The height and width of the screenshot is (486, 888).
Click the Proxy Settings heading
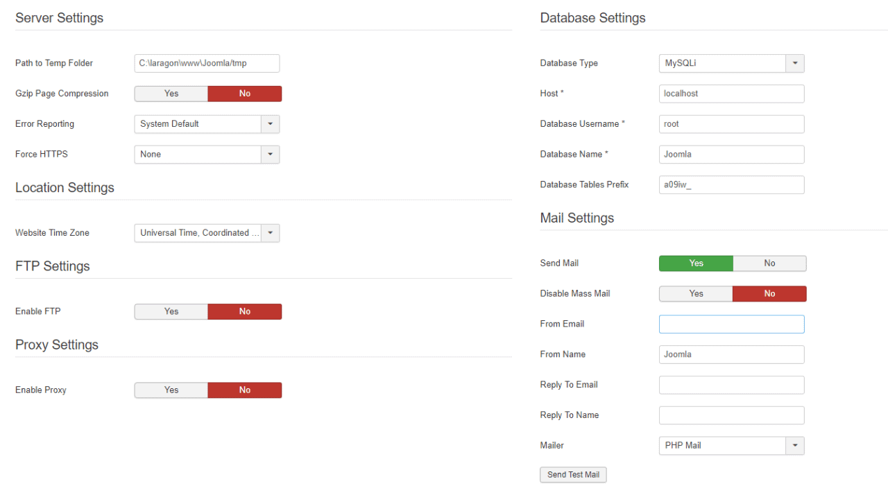click(x=57, y=345)
